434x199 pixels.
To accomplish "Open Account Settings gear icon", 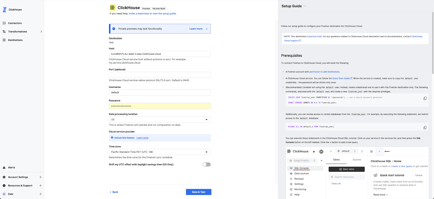I will (4, 177).
